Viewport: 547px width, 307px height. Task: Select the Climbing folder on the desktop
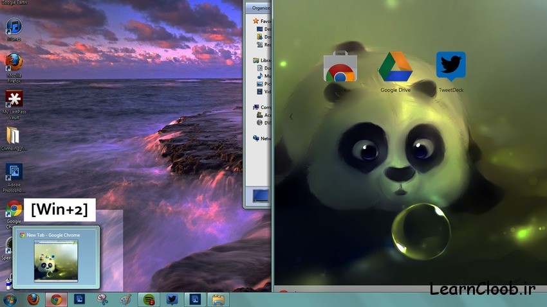(x=14, y=139)
